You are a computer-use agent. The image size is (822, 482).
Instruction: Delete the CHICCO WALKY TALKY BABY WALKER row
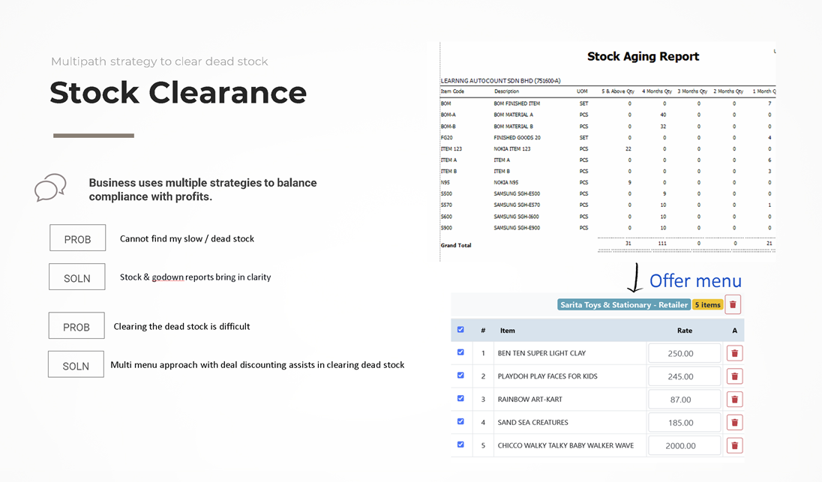tap(734, 445)
